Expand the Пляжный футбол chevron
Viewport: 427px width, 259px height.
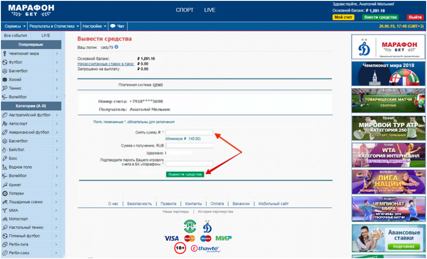(56, 236)
